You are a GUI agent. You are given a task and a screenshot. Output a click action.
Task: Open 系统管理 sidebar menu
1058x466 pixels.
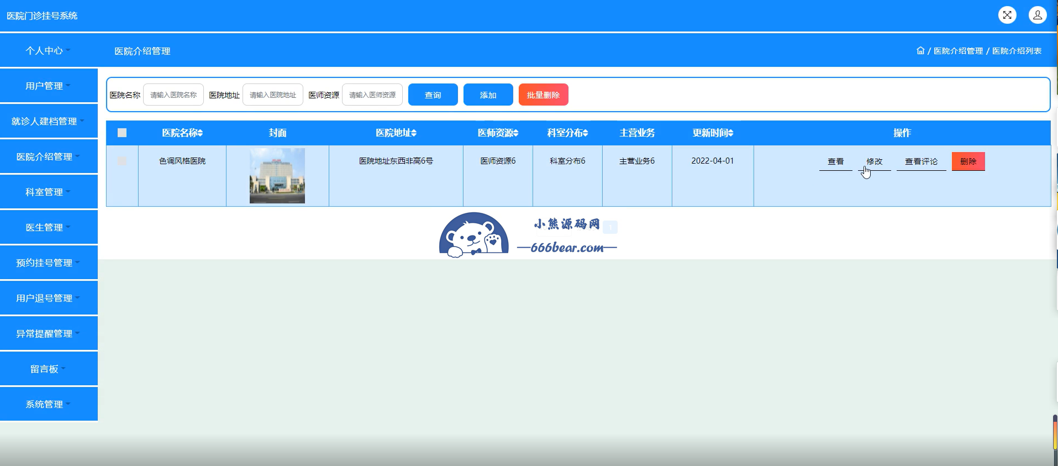click(49, 404)
